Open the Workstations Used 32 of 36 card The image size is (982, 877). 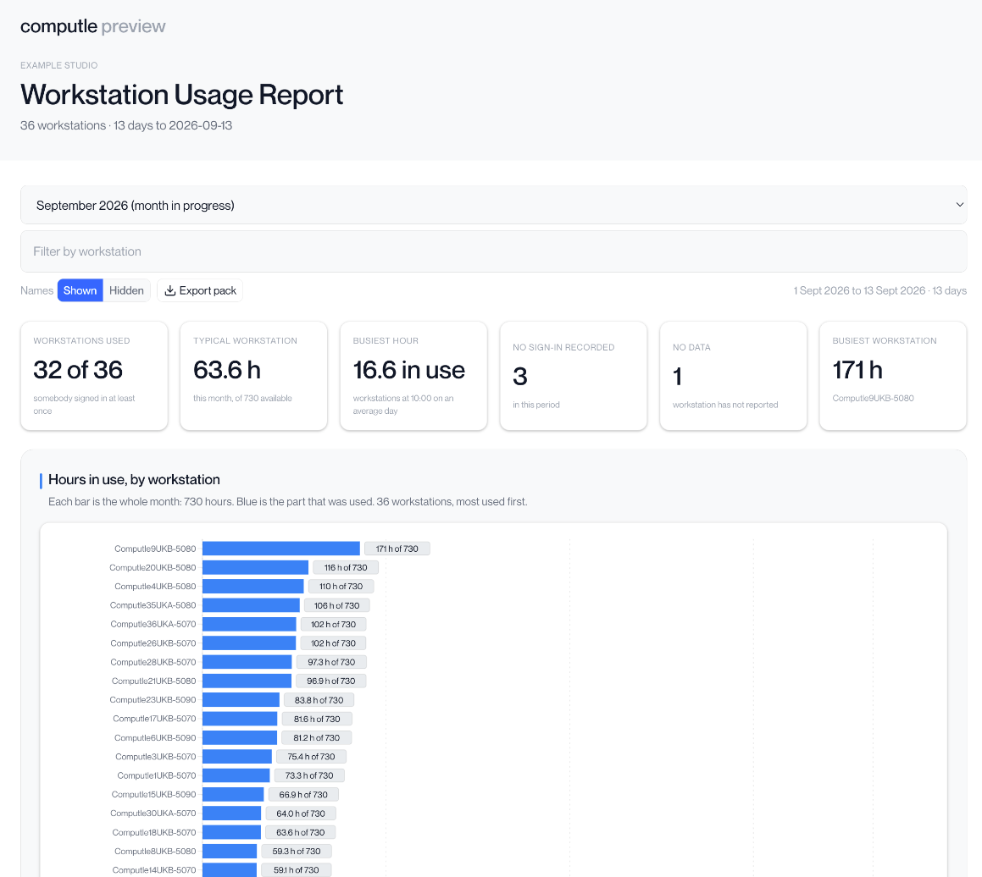[94, 376]
